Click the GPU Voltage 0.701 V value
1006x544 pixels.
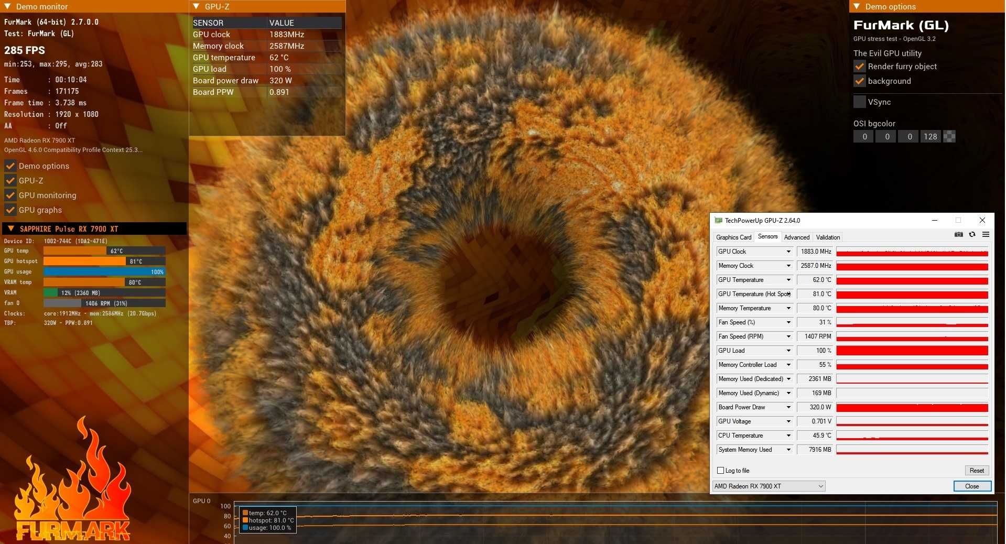(x=815, y=421)
